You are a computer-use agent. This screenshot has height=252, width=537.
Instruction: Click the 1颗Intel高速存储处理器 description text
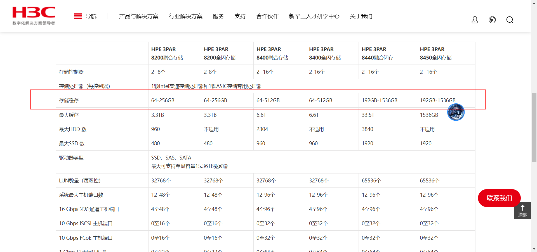206,86
